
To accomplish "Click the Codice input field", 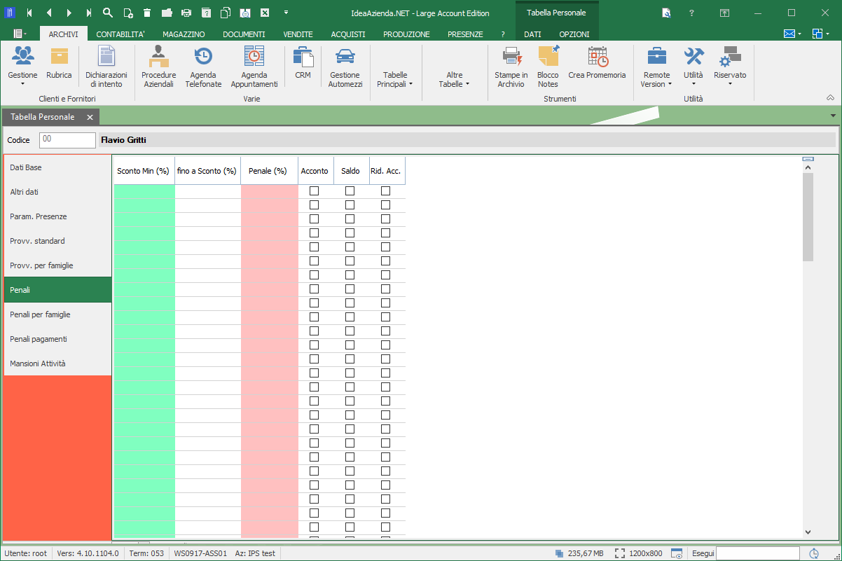I will pyautogui.click(x=67, y=140).
